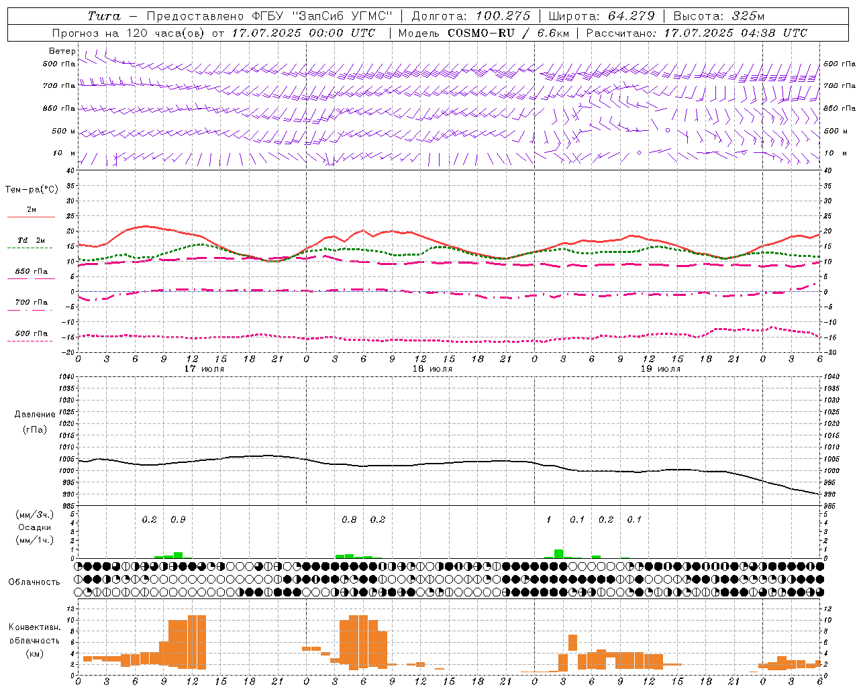Screen dimensions: 859x687
Task: Click the "Тем-ра(°C)" temperature panel label
Action: pos(32,189)
